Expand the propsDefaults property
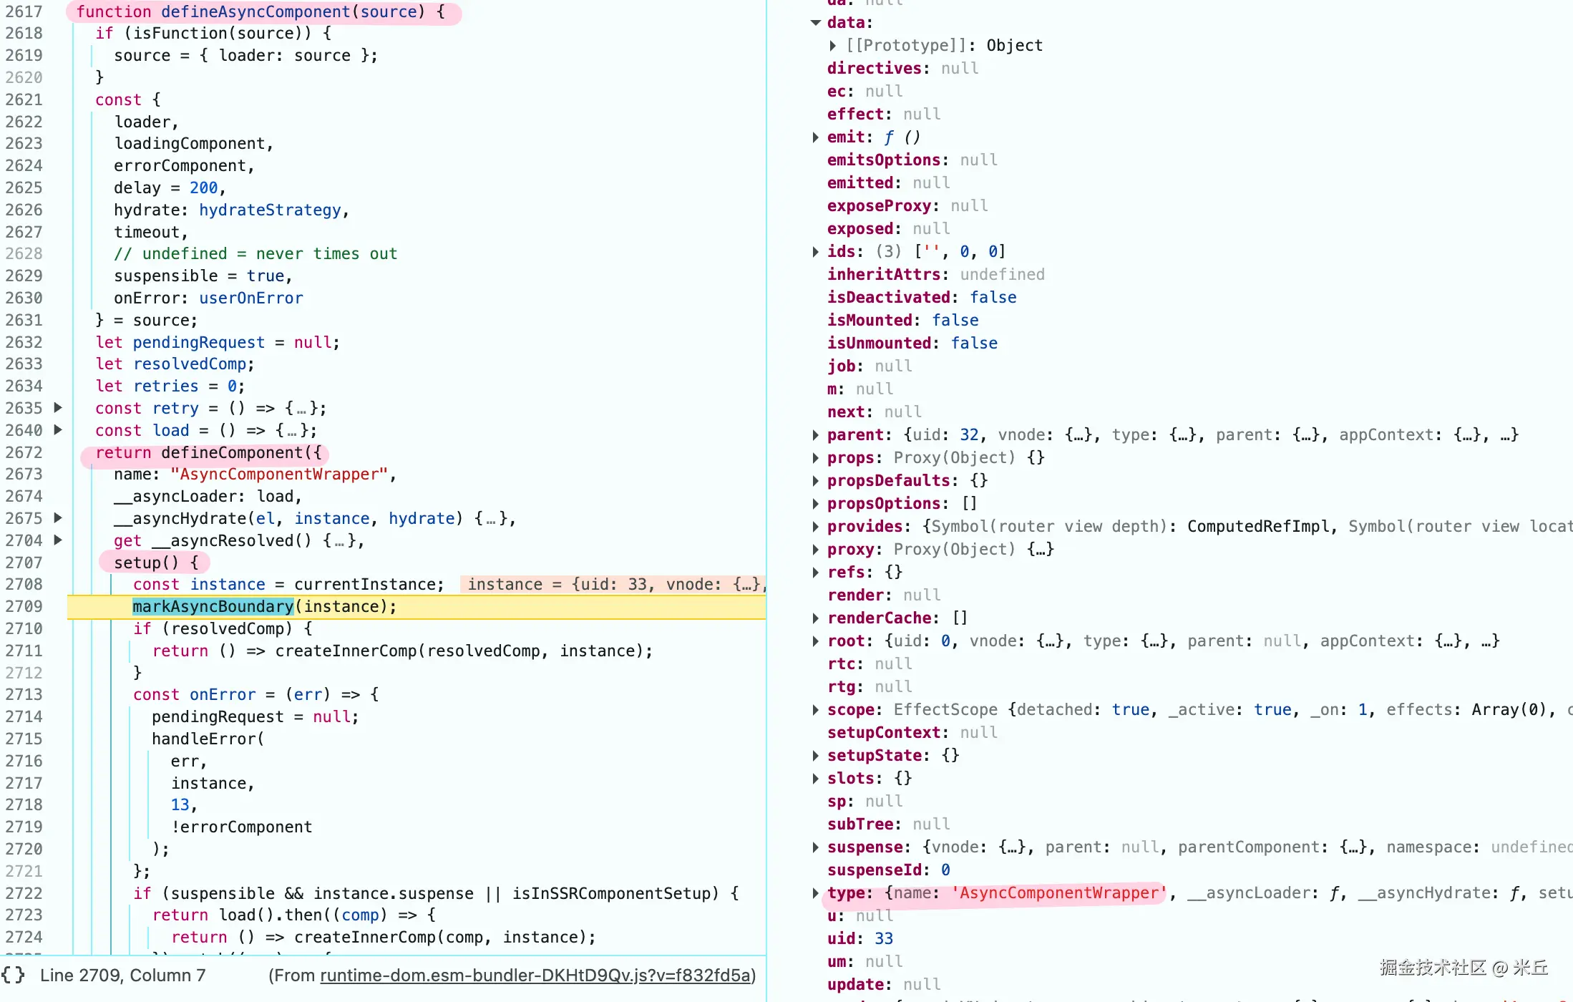The width and height of the screenshot is (1573, 1002). [815, 481]
